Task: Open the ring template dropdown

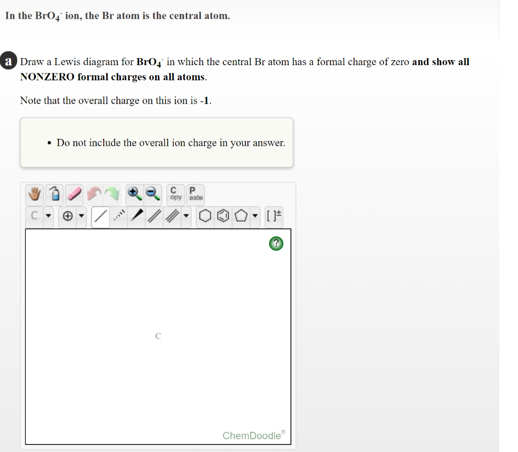Action: click(254, 216)
